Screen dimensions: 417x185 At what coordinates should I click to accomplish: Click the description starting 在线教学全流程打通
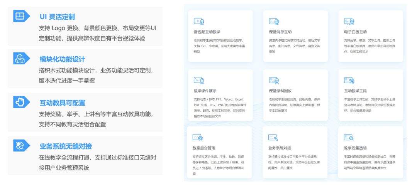98,163
